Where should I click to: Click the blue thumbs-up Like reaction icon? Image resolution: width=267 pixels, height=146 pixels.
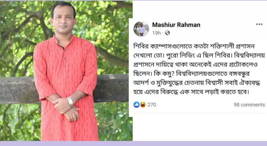tap(136, 105)
